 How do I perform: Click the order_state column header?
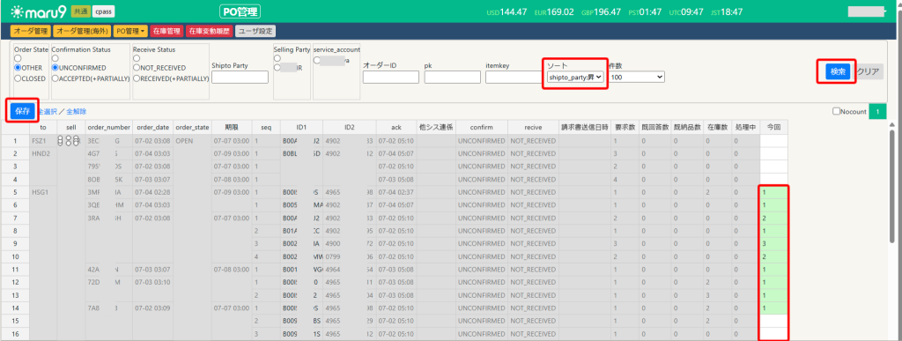pyautogui.click(x=191, y=127)
